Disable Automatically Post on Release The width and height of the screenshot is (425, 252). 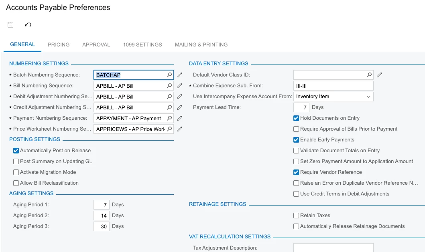(16, 151)
